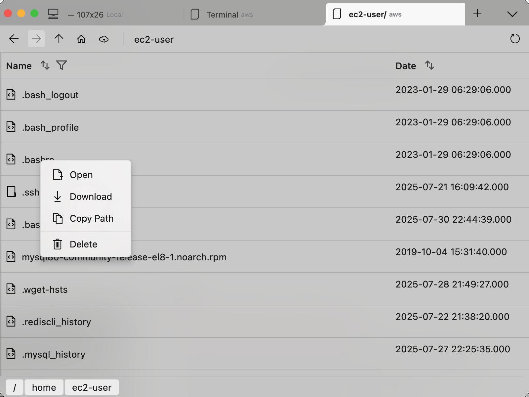This screenshot has width=529, height=397.
Task: Go back with the left arrow button
Action: [14, 39]
